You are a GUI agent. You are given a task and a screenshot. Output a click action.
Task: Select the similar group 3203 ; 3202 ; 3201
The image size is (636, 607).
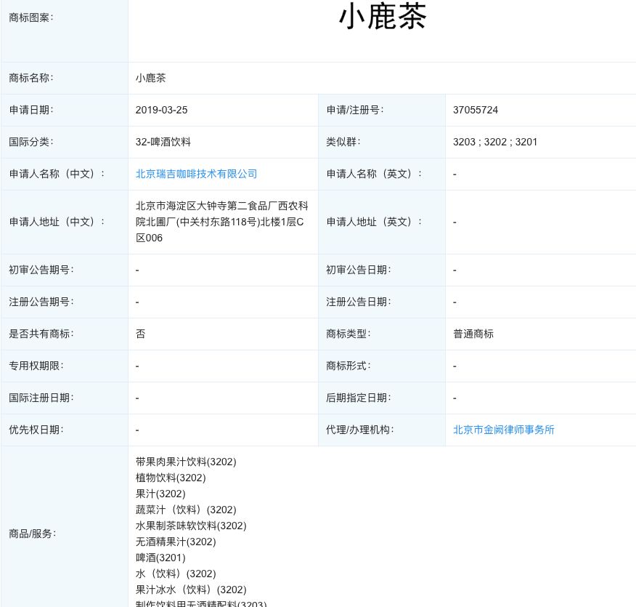click(x=495, y=142)
